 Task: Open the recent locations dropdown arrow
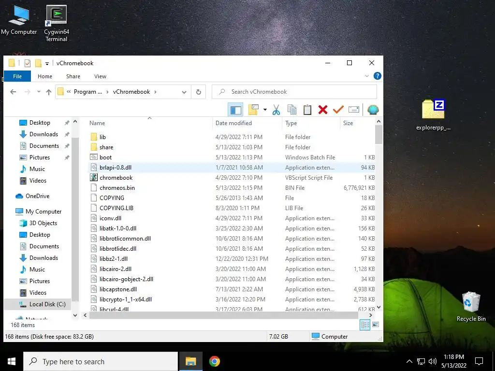pos(39,92)
